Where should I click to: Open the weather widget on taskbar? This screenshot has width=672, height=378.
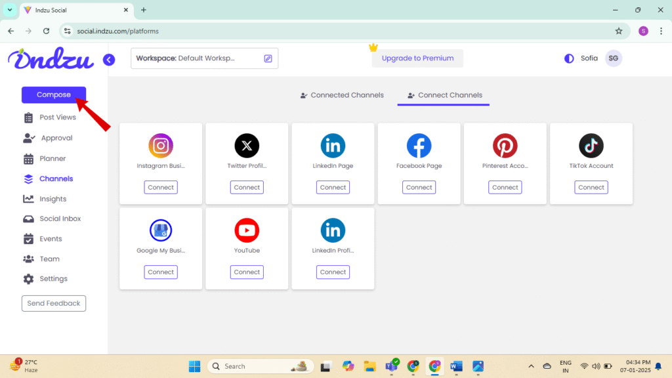(24, 366)
